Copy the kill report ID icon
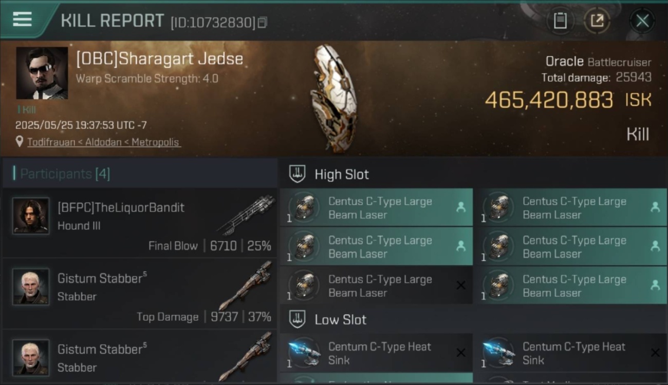Screen dimensions: 668x385 pos(262,22)
